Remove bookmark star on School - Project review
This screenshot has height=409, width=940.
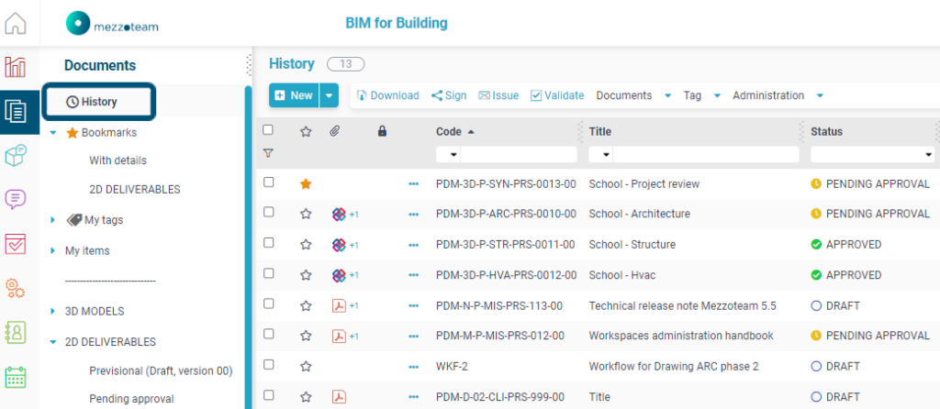(x=306, y=183)
